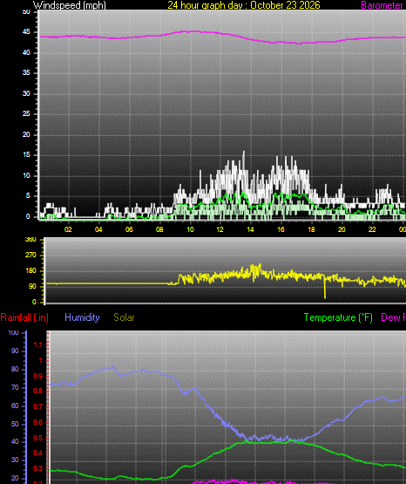Click the blue 'Humidity' legend label
Screen dimensions: 406x484
(82, 317)
